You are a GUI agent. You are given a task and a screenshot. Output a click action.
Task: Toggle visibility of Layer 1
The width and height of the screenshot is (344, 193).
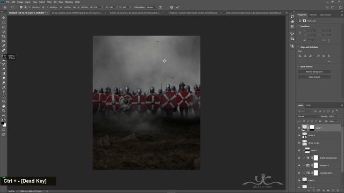click(x=299, y=181)
